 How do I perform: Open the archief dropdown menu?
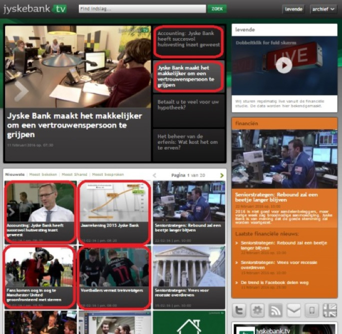pyautogui.click(x=323, y=9)
